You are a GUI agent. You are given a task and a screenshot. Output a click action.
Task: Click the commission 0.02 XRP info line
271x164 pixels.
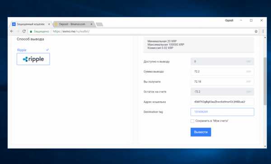160,48
